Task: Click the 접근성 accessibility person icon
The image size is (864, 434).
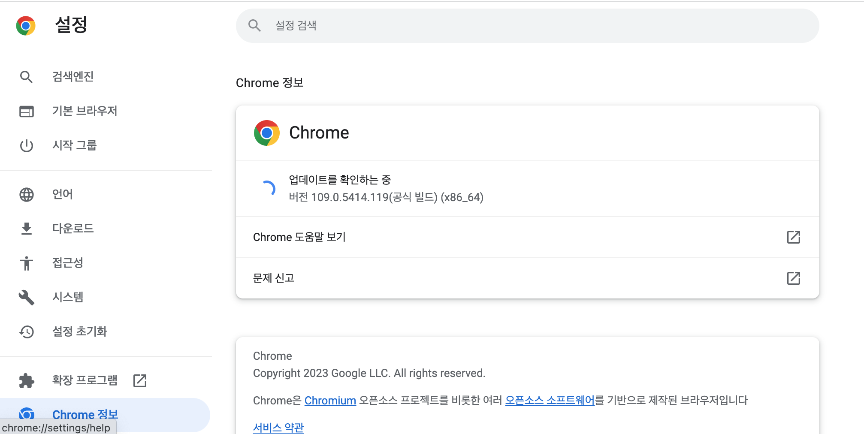Action: 26,263
